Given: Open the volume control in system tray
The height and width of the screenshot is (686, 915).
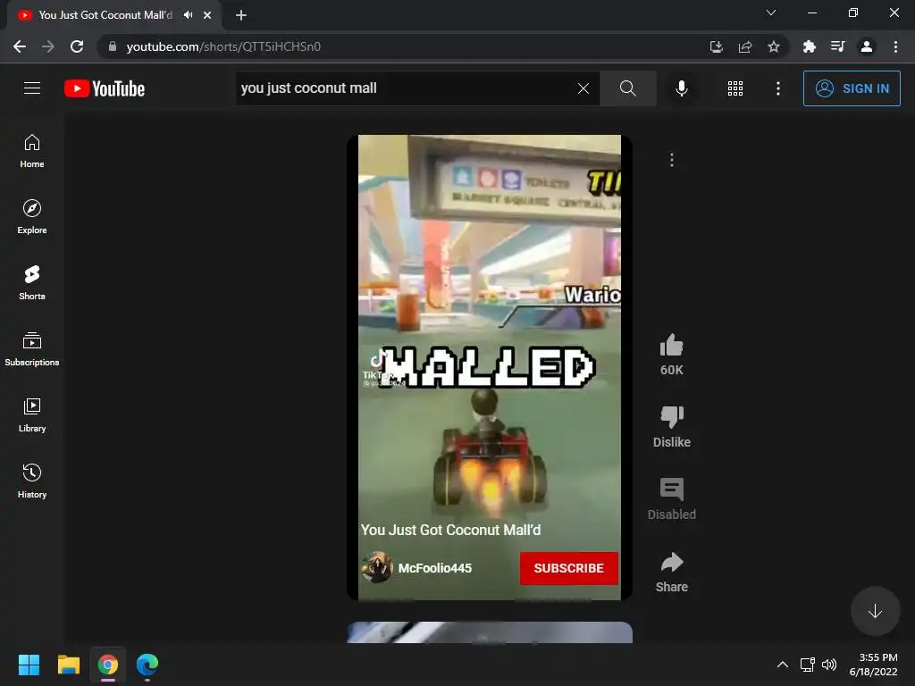Looking at the screenshot, I should (x=829, y=665).
